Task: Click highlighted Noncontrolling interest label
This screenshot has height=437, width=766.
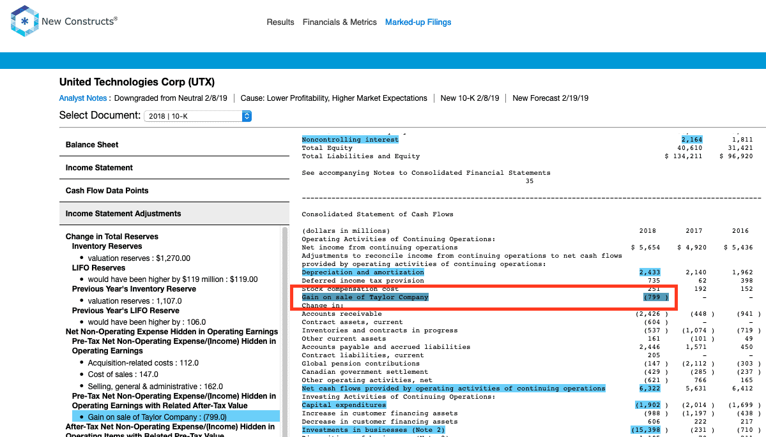Action: tap(350, 140)
